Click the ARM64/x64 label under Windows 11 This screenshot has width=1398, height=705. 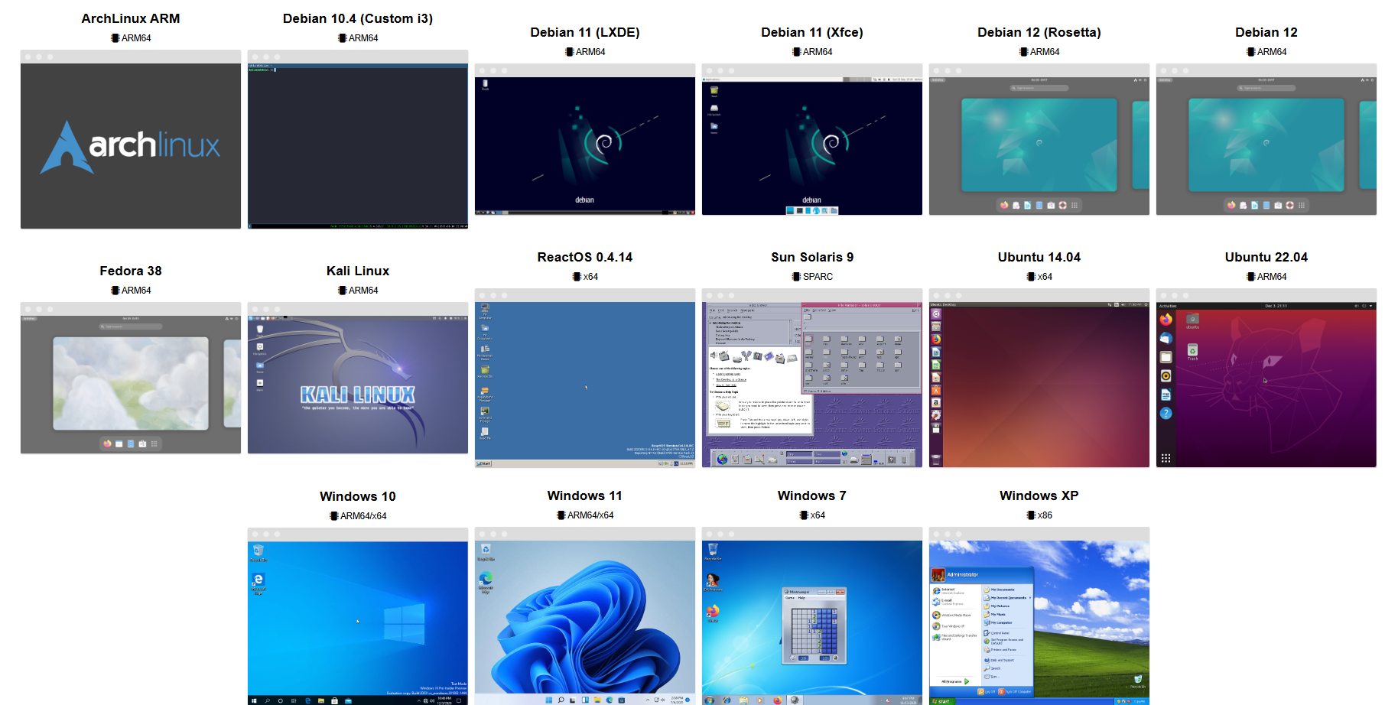click(590, 515)
